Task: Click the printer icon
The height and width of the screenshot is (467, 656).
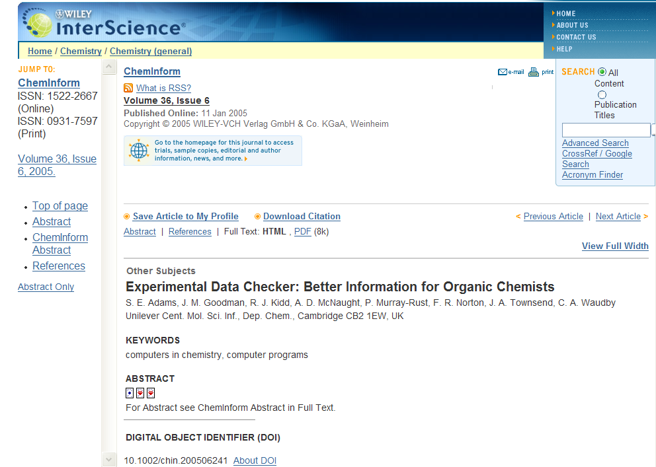Action: [534, 72]
